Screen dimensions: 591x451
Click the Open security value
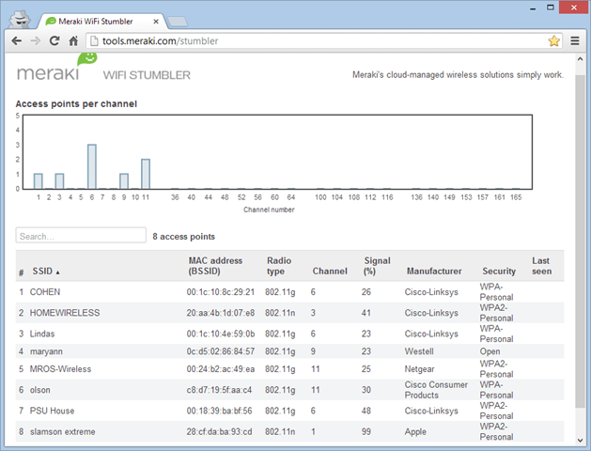(x=490, y=351)
